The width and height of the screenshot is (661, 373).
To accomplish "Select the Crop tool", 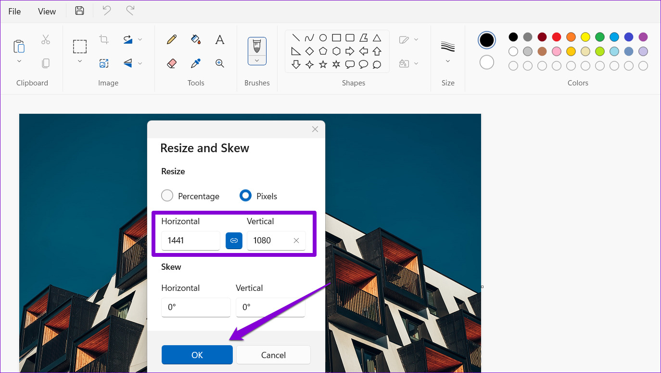I will pyautogui.click(x=104, y=39).
